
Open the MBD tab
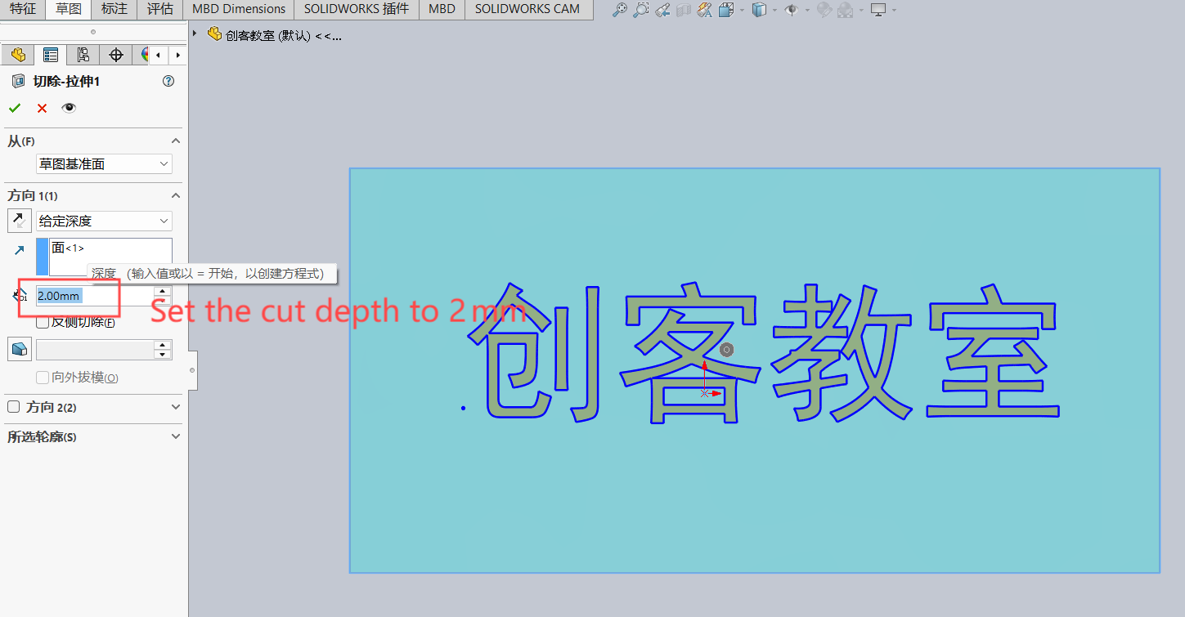(x=442, y=9)
